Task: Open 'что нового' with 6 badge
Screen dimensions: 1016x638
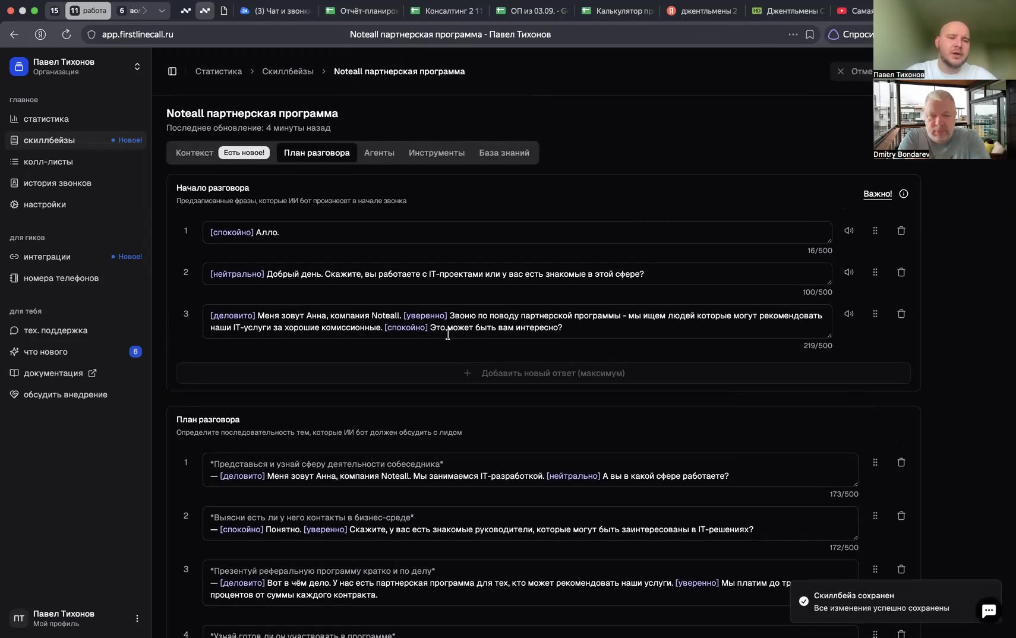Action: (x=76, y=352)
